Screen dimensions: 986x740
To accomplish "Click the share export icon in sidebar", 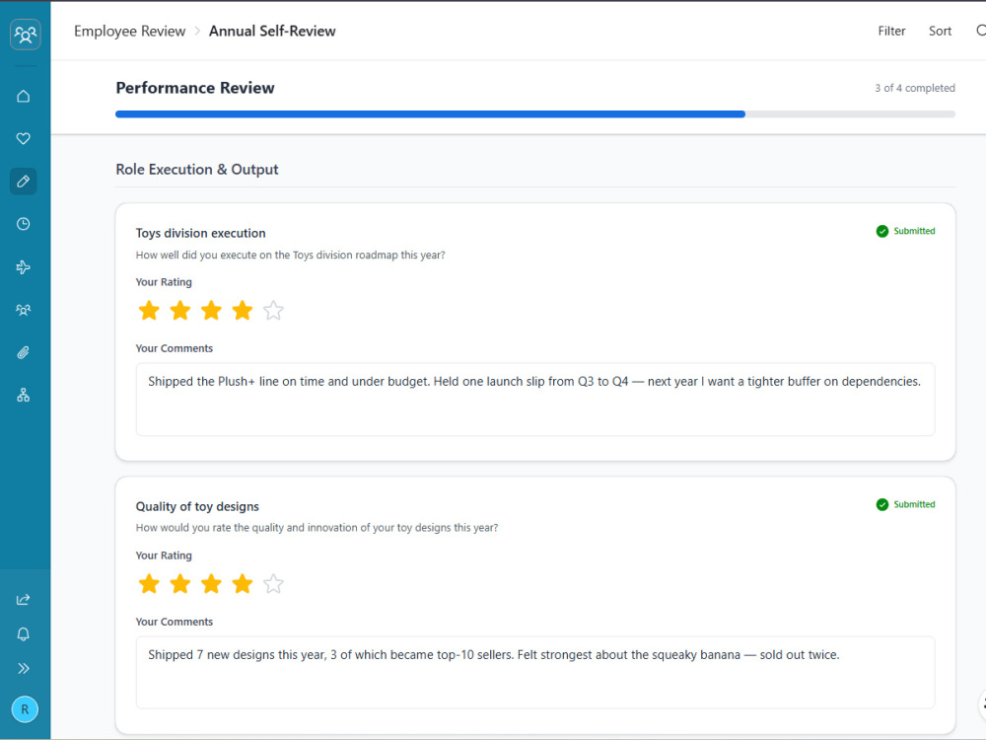I will tap(24, 599).
